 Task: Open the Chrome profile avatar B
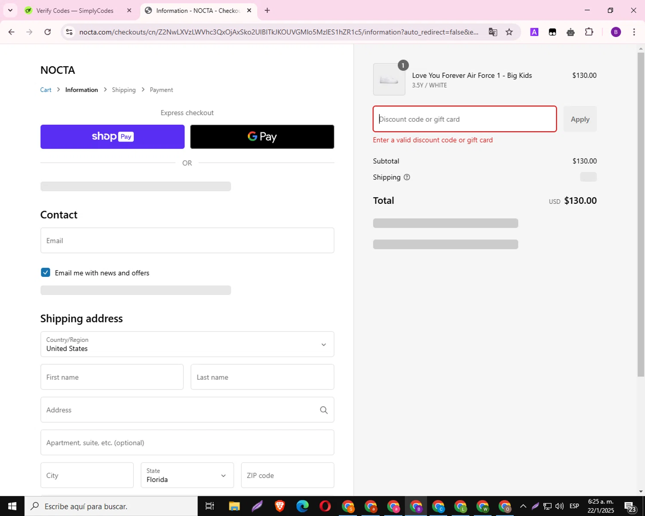point(616,32)
